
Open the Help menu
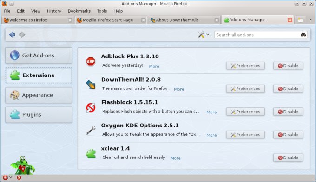click(x=118, y=11)
